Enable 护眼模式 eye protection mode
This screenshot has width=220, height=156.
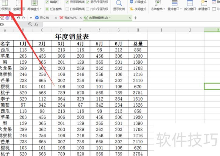coord(138,2)
